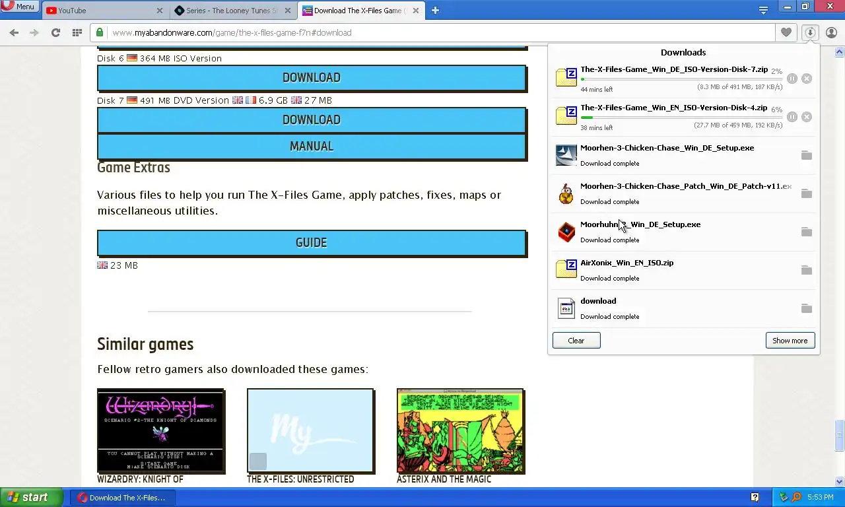Download Disk 6 ISO version
The height and width of the screenshot is (507, 845).
pos(312,78)
